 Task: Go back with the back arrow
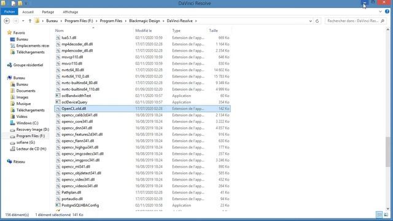click(x=7, y=21)
